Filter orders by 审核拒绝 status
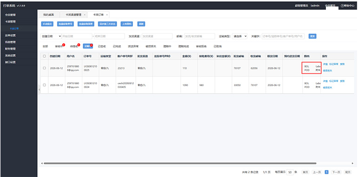Image resolution: width=358 pixels, height=177 pixels. coord(201,46)
